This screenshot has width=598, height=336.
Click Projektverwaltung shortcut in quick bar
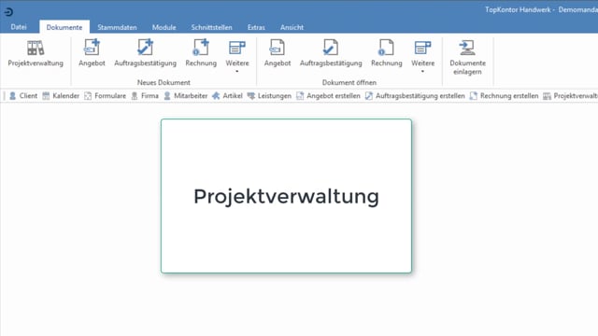click(570, 95)
